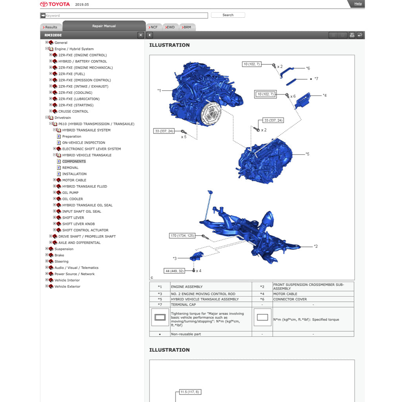
Task: Click the book icon beside OIL PUMP
Action: click(59, 193)
